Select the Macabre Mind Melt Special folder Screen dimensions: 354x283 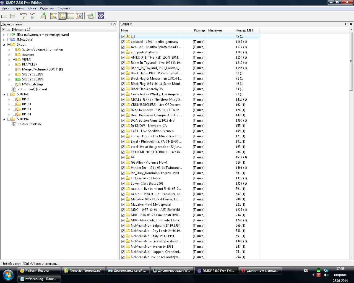pyautogui.click(x=150, y=205)
